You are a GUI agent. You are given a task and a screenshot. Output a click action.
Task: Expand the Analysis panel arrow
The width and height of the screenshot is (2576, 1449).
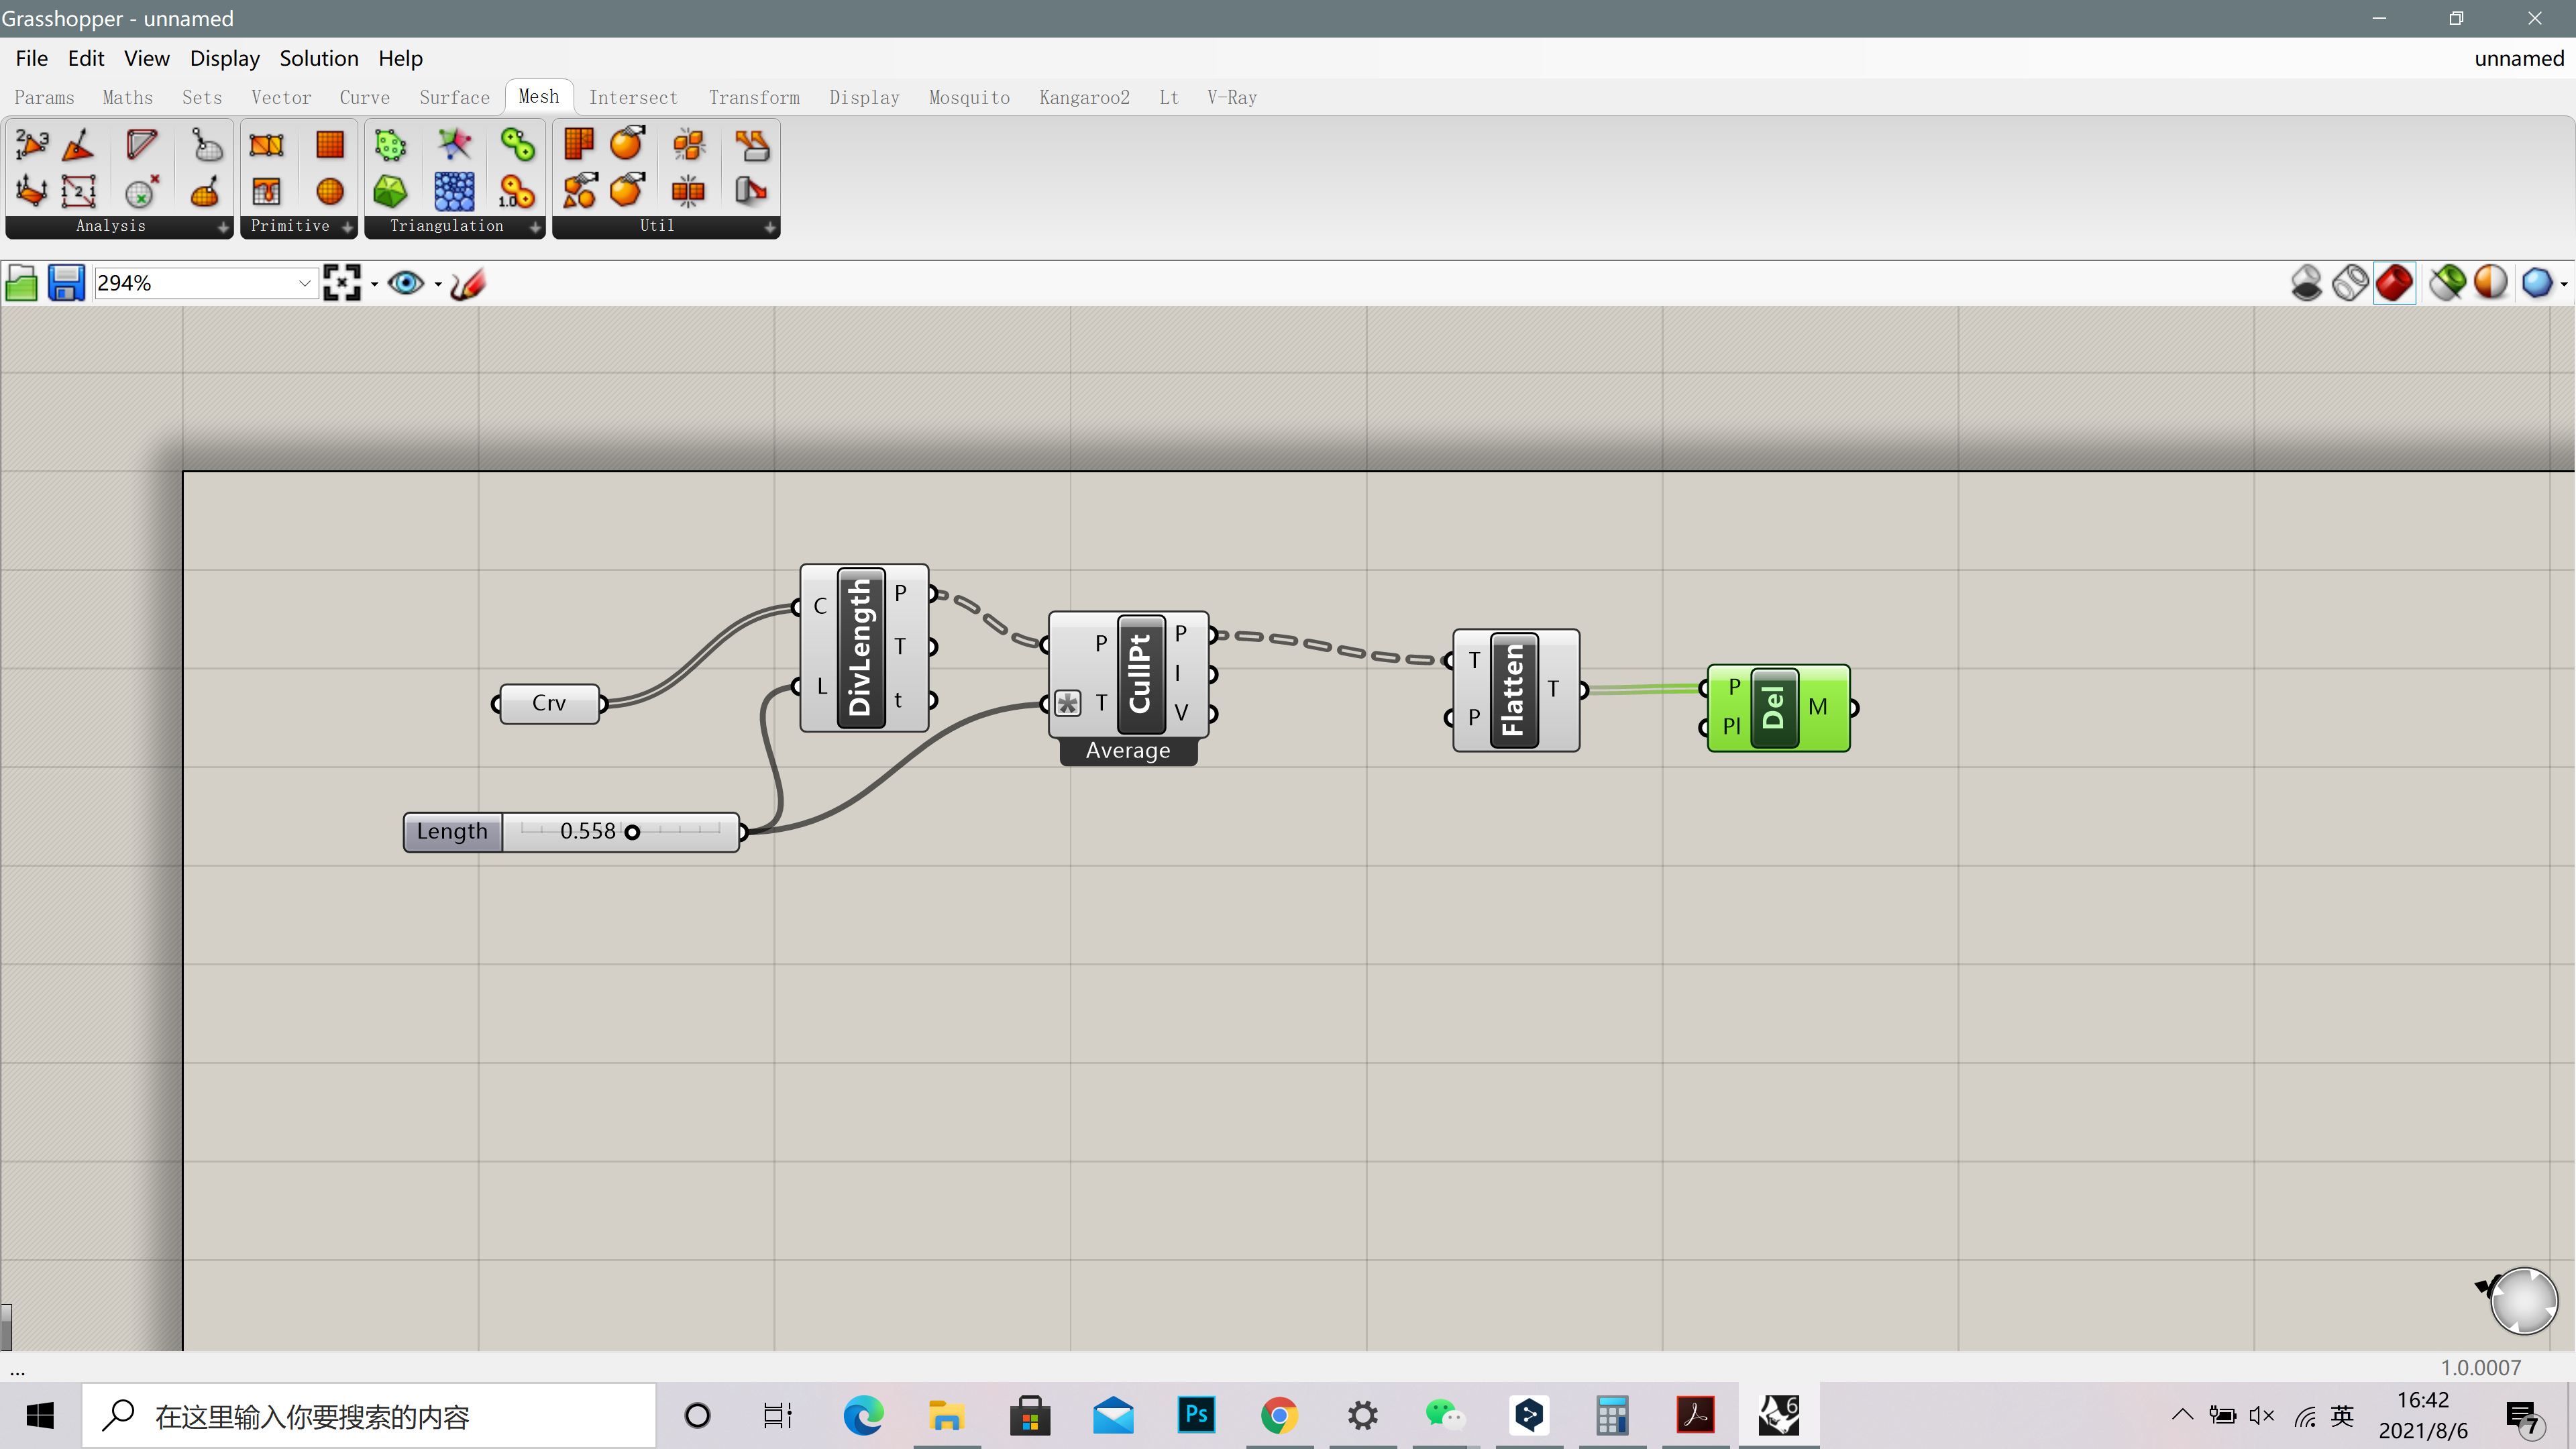[x=222, y=227]
